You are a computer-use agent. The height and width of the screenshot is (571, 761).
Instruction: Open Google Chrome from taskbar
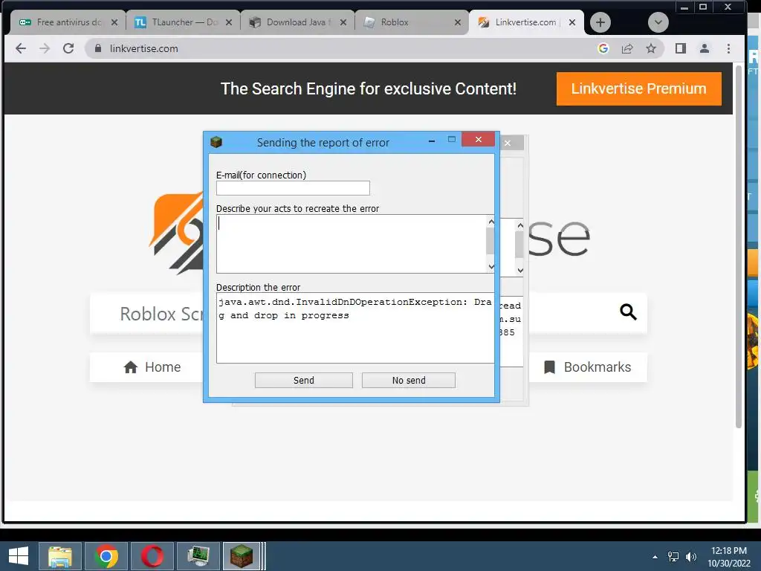point(106,556)
